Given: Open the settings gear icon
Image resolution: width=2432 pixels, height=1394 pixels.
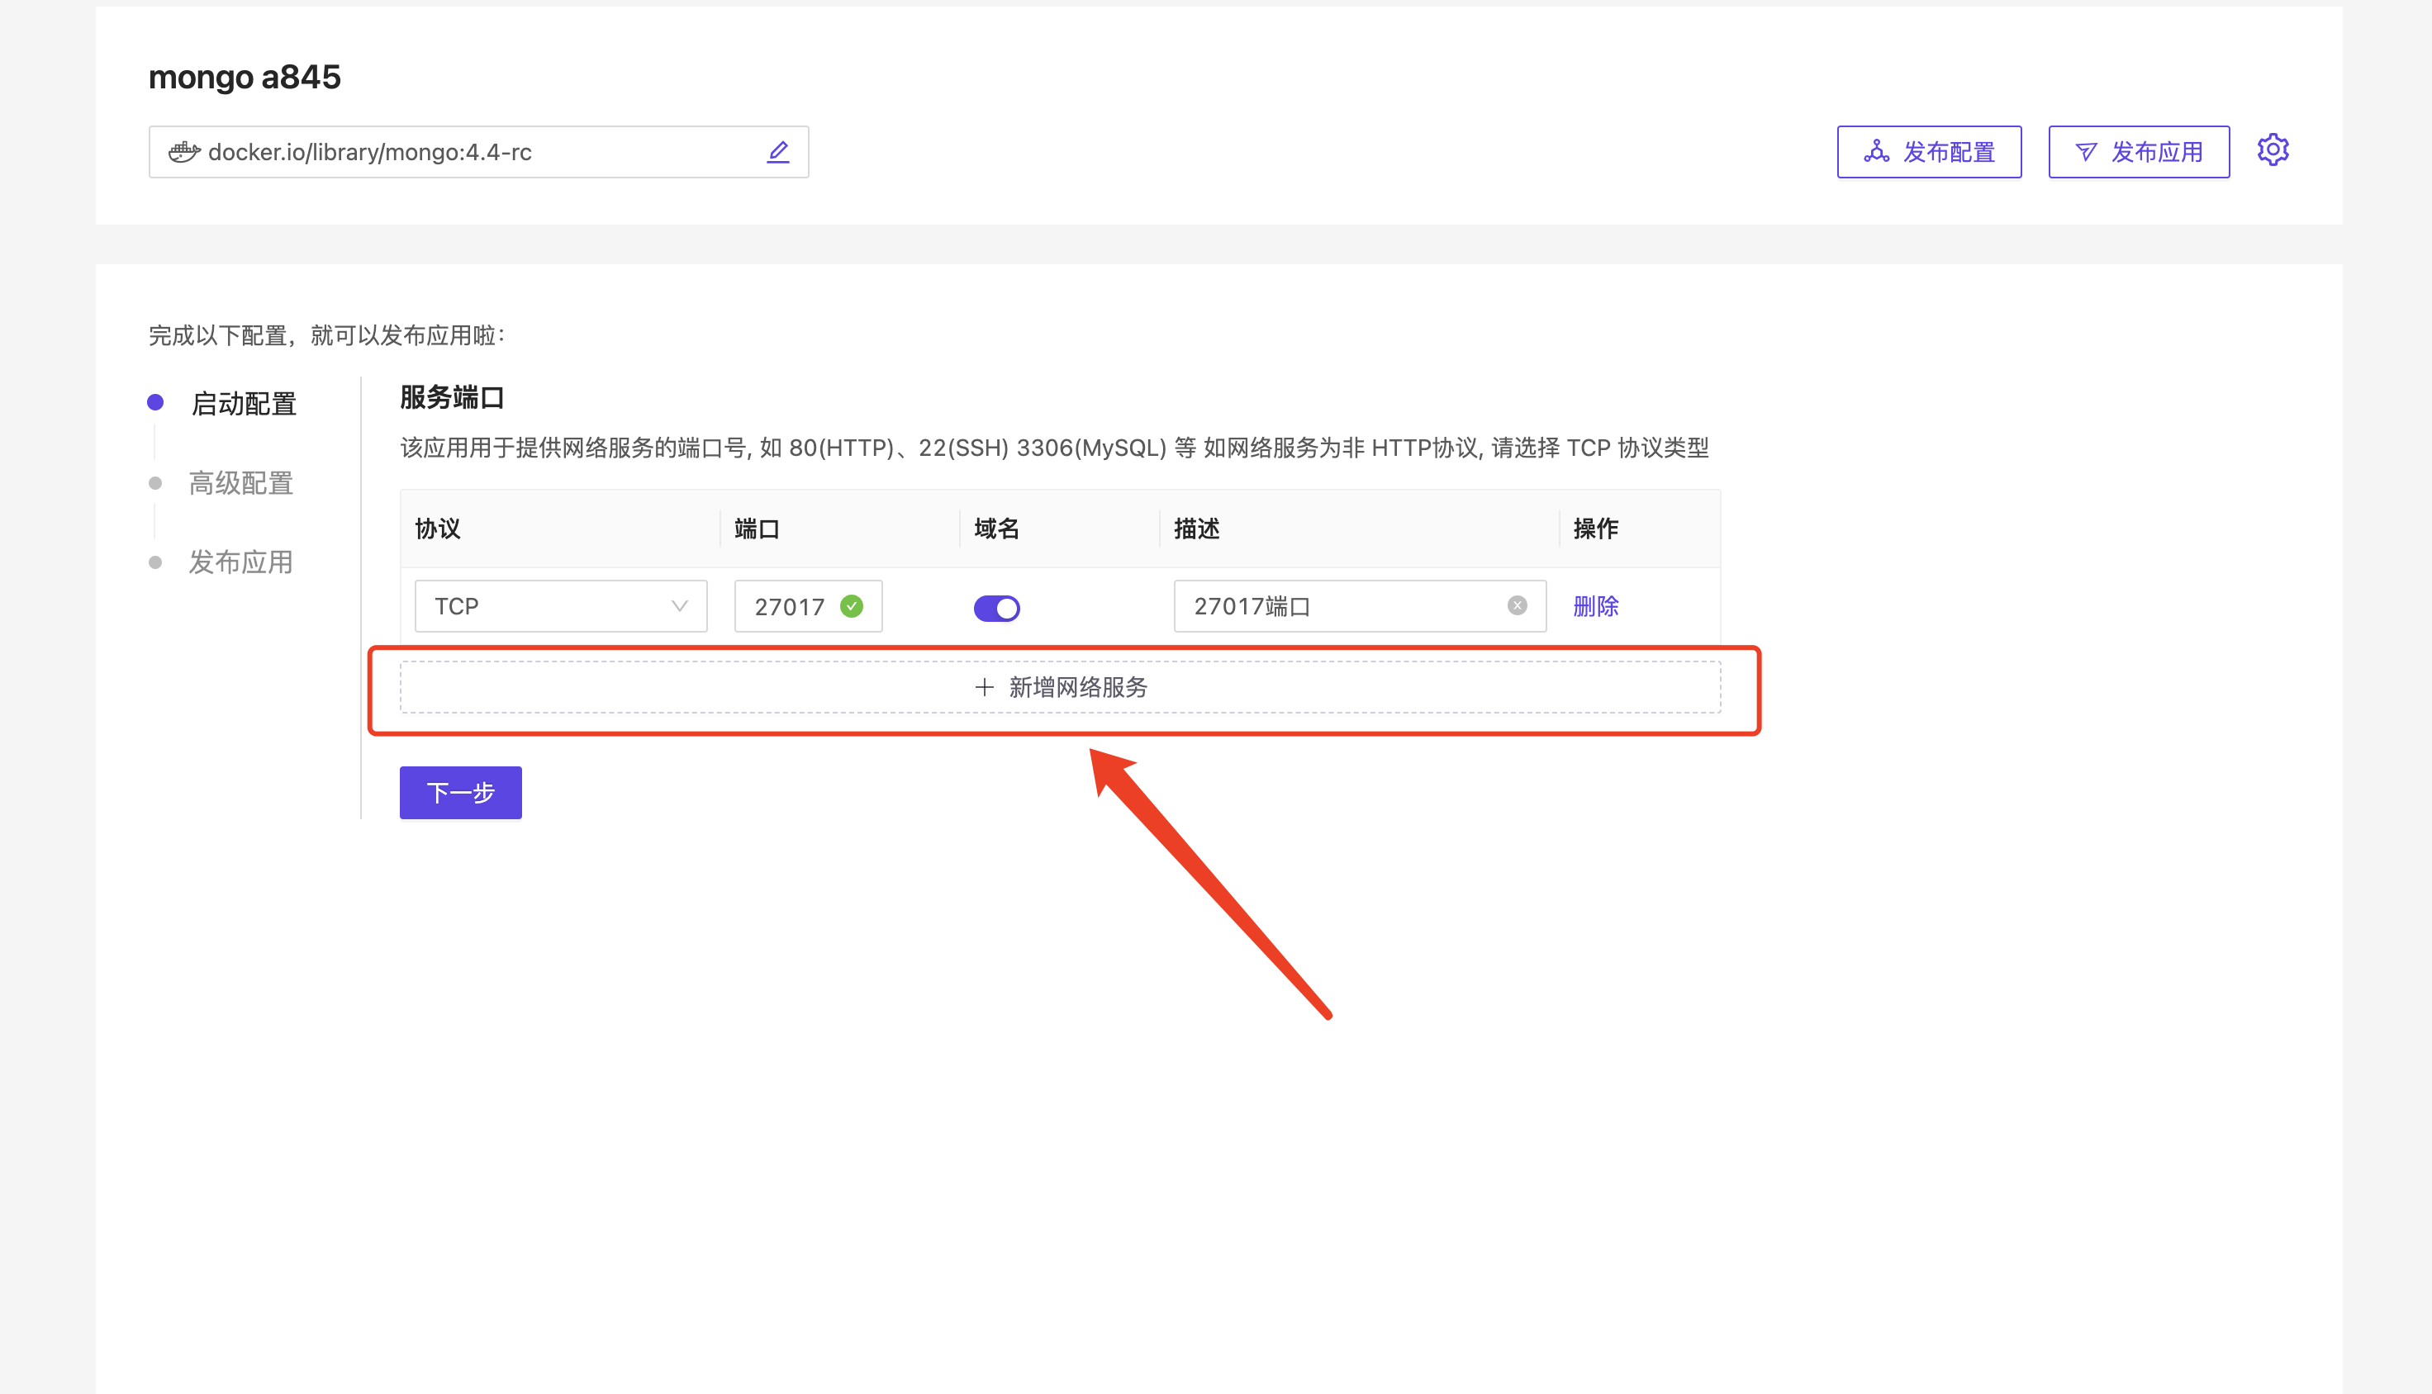Looking at the screenshot, I should (x=2272, y=150).
